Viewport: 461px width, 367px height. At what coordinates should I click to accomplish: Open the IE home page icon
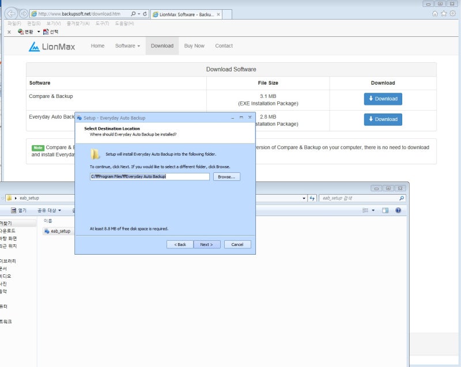tap(435, 13)
